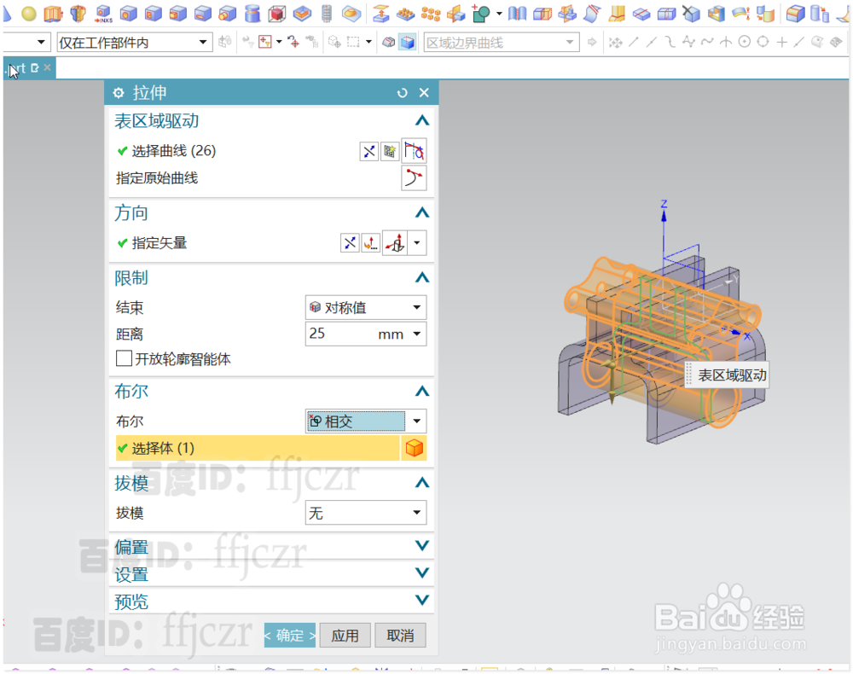Open the vector dialog icon in 指定矢量 row

pos(371,242)
